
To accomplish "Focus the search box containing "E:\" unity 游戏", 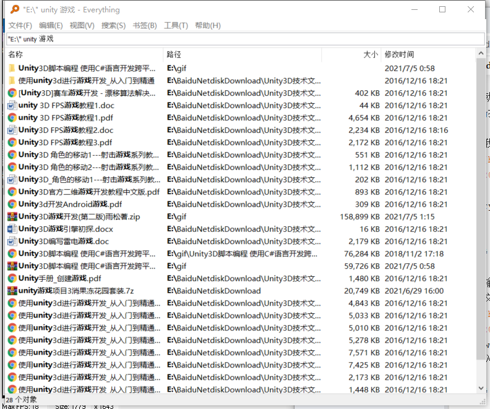I will (246, 39).
